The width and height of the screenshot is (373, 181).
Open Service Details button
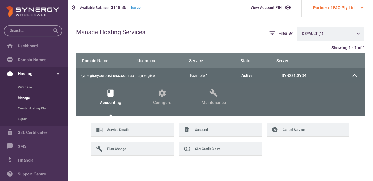tap(132, 130)
